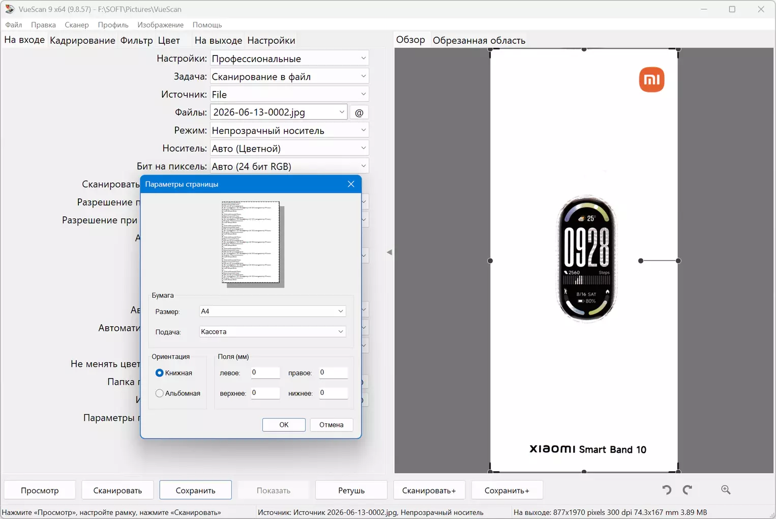Open the Бит на пиксель dropdown
The width and height of the screenshot is (776, 519).
289,166
